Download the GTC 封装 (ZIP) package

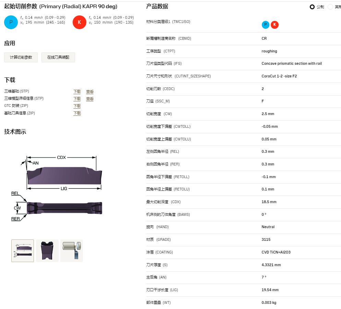pyautogui.click(x=77, y=106)
